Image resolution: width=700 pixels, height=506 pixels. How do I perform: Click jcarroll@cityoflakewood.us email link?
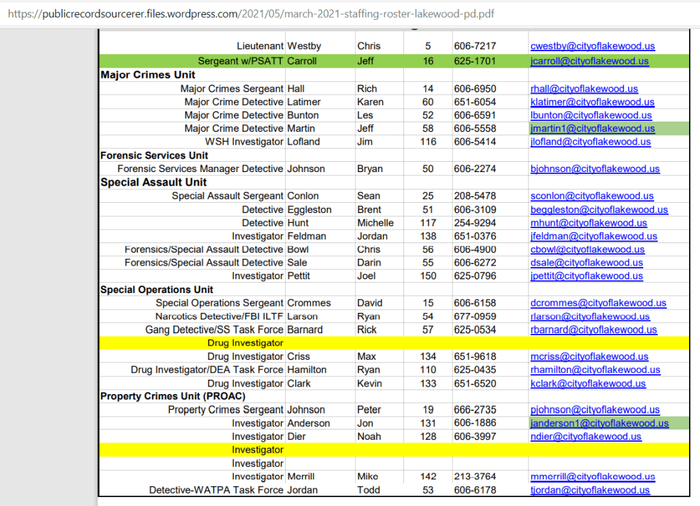(589, 61)
